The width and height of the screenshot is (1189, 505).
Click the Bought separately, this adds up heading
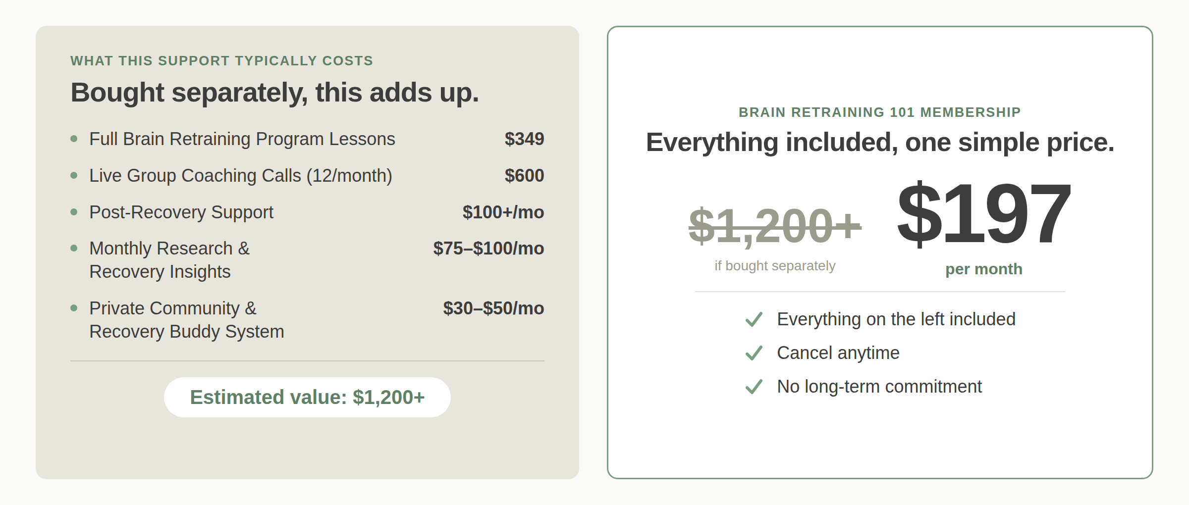275,93
